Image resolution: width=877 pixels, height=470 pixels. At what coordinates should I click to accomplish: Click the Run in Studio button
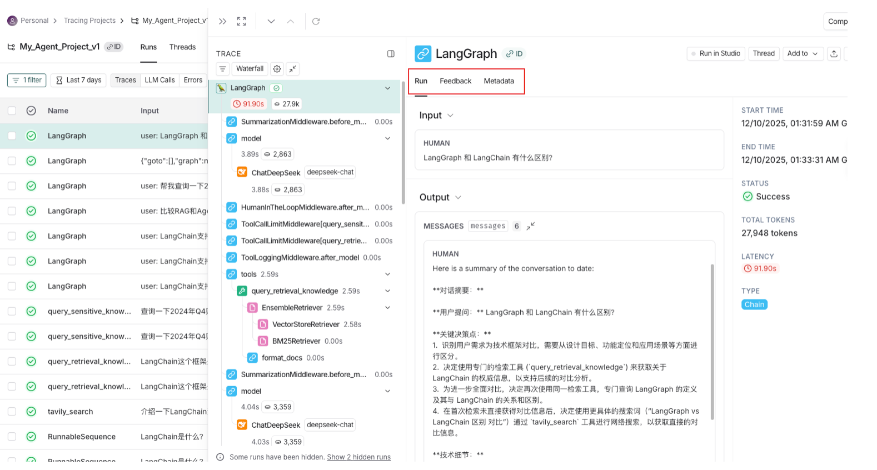point(715,54)
